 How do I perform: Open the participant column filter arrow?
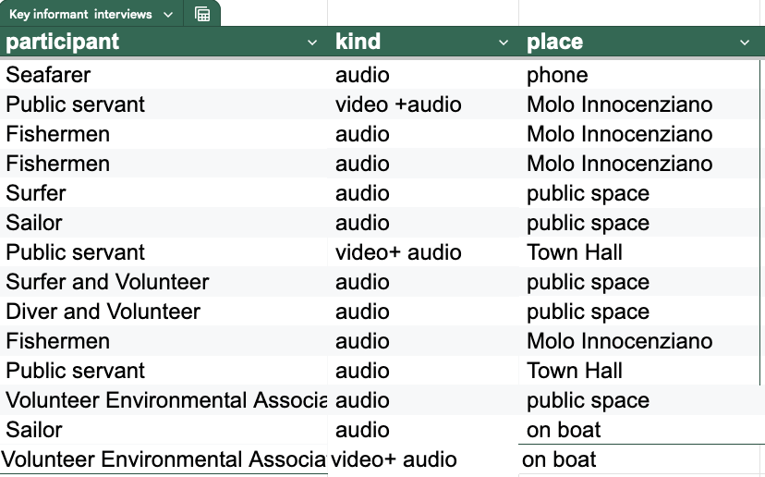311,43
